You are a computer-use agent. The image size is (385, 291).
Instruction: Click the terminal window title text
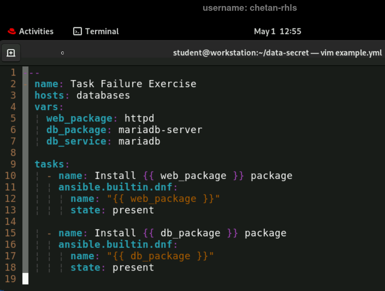(277, 53)
